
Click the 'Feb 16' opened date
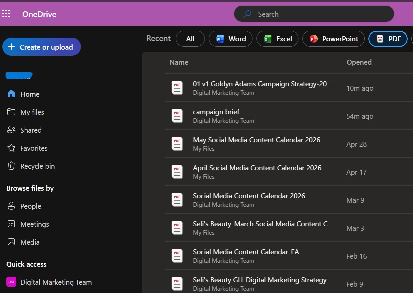pos(356,256)
